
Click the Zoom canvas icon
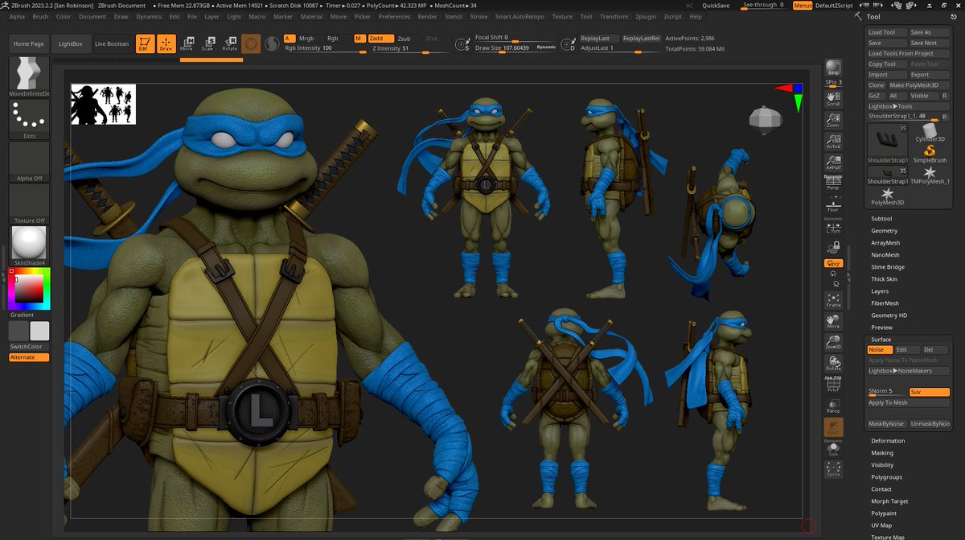[833, 120]
